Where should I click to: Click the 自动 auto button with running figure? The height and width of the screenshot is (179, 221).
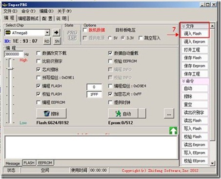click(x=123, y=114)
